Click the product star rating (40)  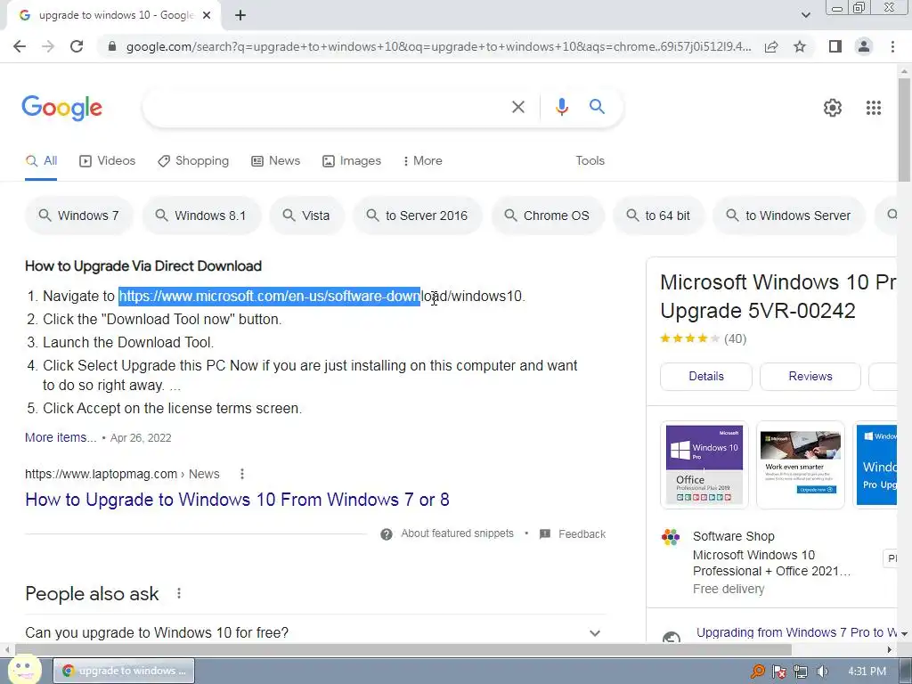coord(704,338)
